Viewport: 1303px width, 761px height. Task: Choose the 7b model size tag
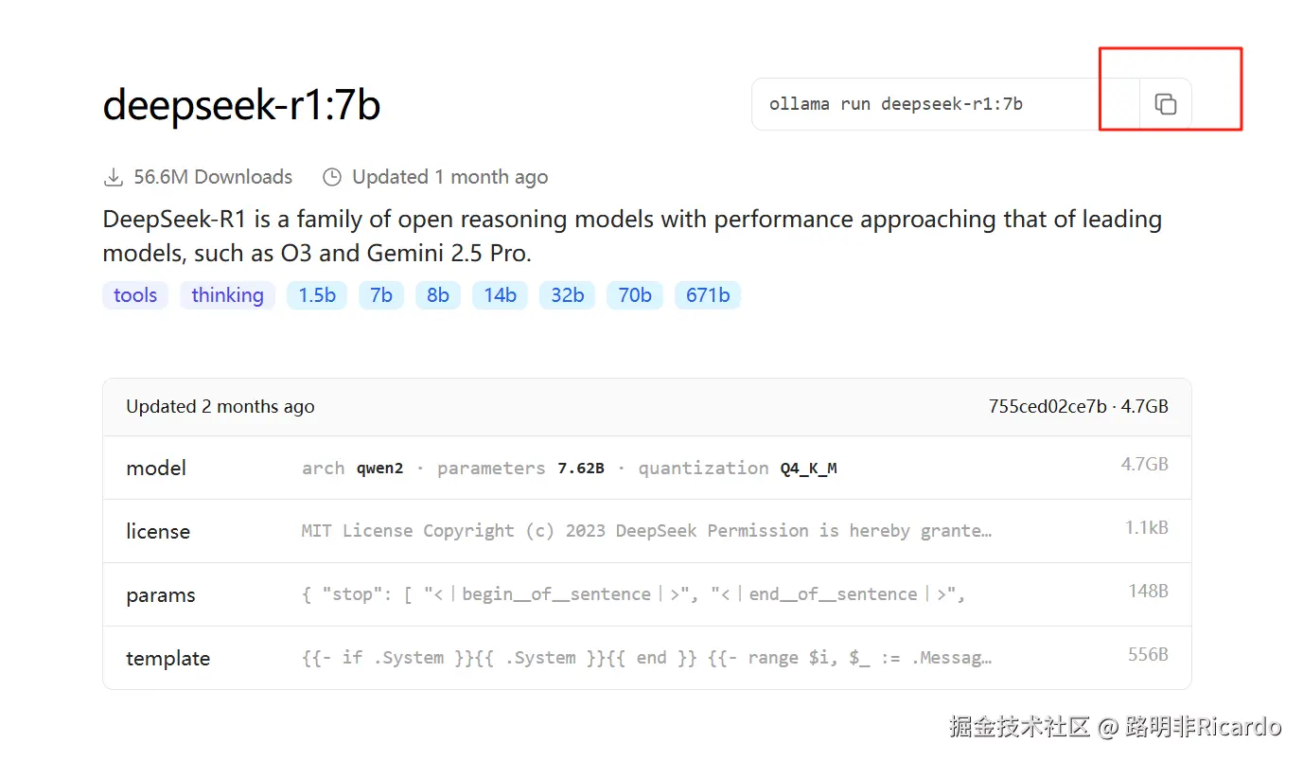coord(381,295)
